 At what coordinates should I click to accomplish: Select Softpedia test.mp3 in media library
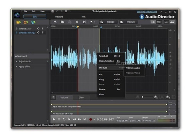(27, 33)
